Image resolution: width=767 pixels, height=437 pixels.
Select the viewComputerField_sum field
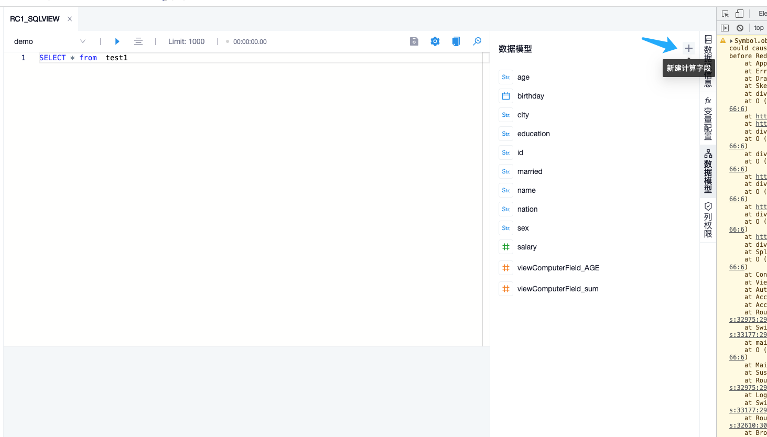click(558, 289)
